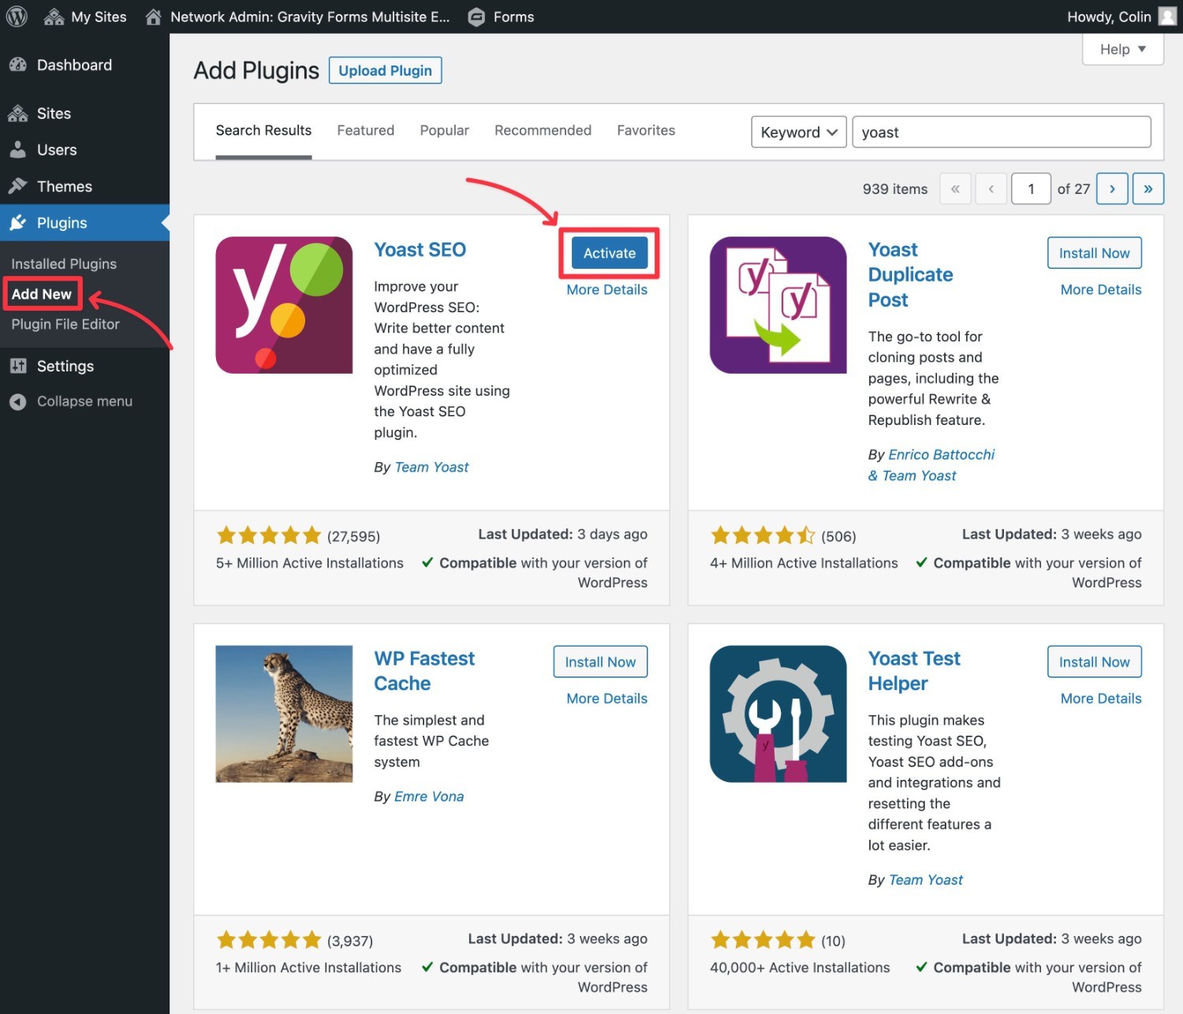Click the WordPress logo icon

coord(17,17)
